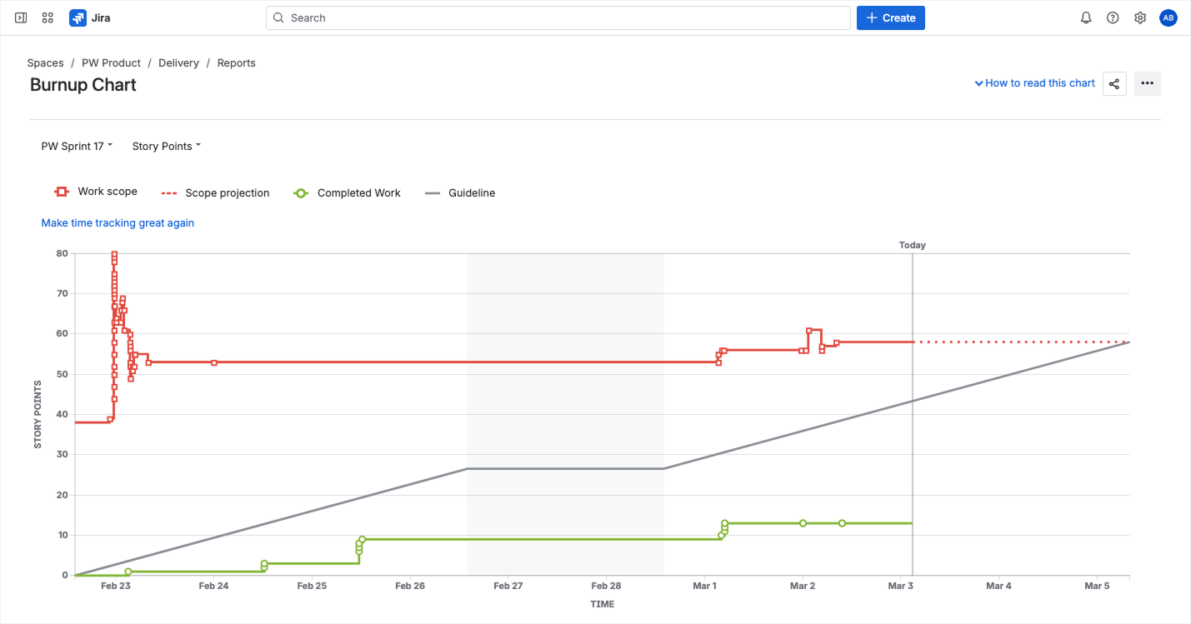Open the notifications bell
The width and height of the screenshot is (1191, 624).
coord(1086,17)
